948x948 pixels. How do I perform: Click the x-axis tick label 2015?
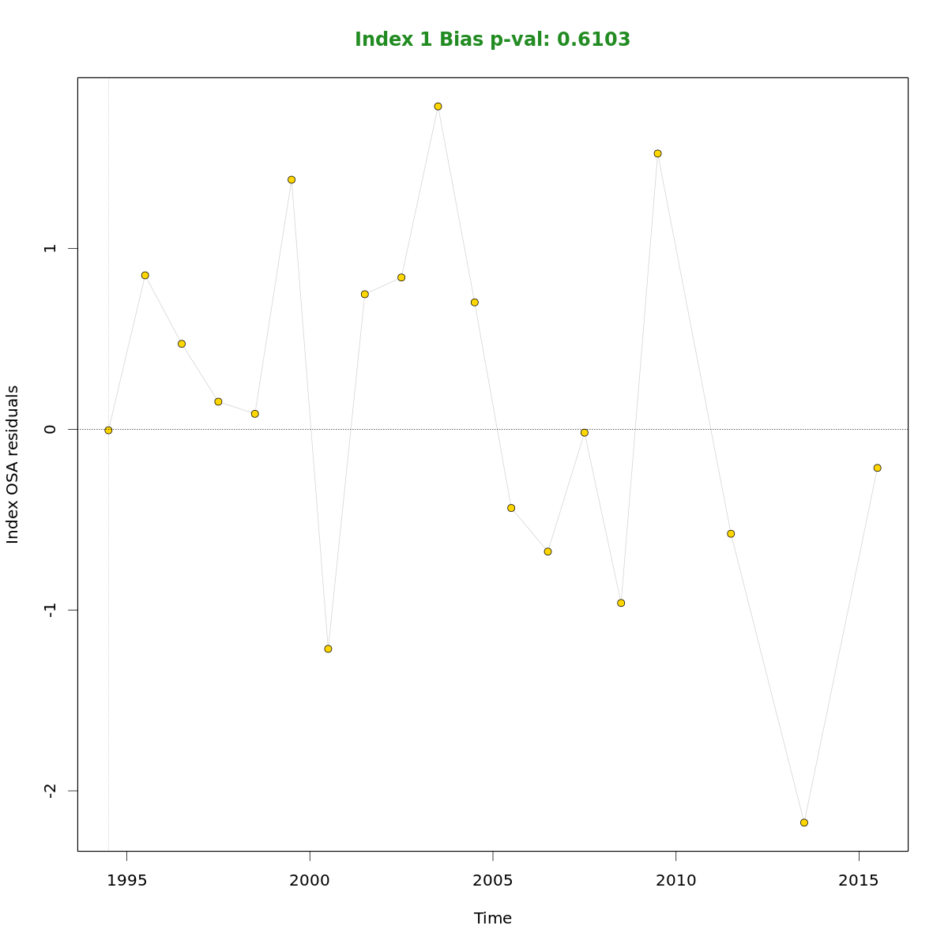(x=859, y=880)
